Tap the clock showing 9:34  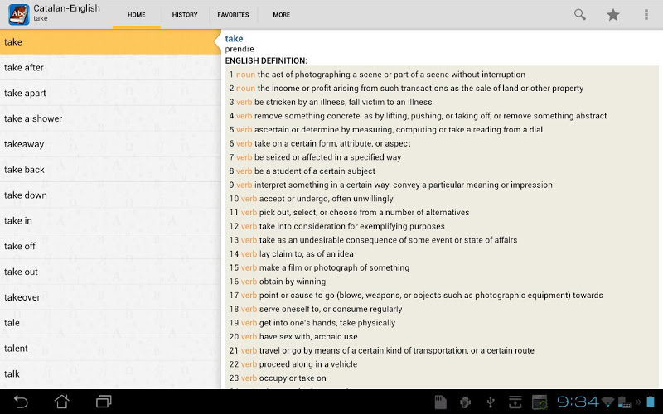pyautogui.click(x=578, y=402)
